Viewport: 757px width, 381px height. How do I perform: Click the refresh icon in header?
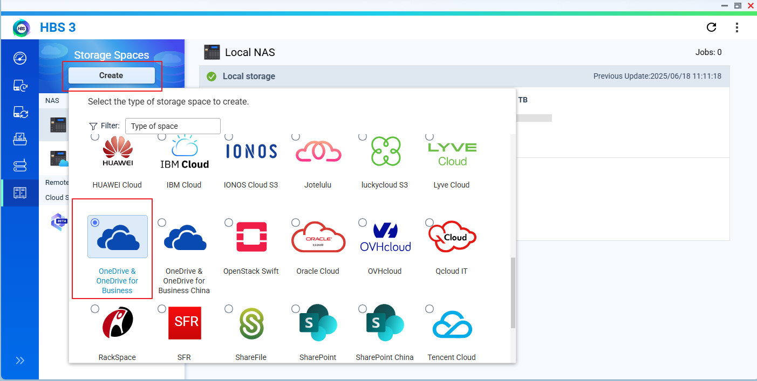[712, 27]
